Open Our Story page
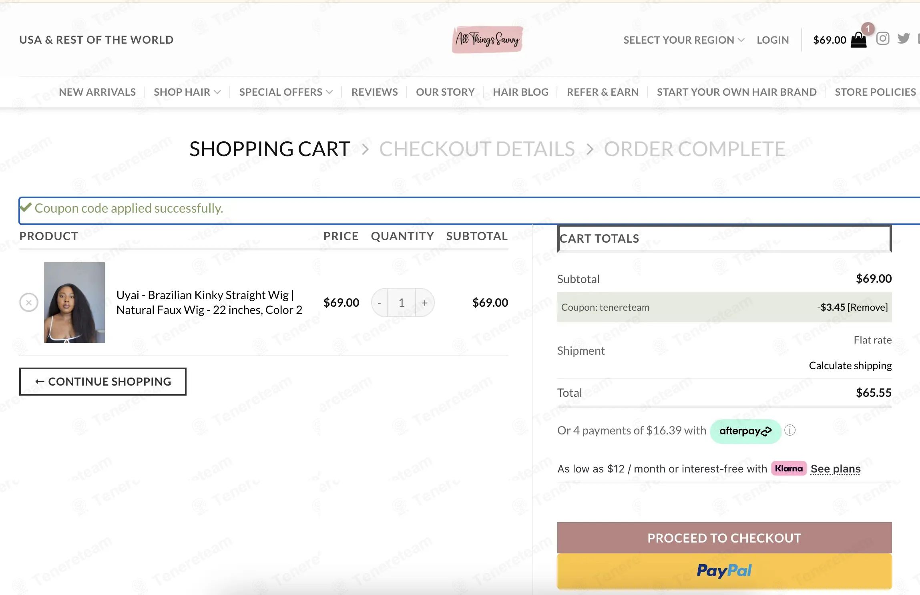920x595 pixels. pos(445,92)
